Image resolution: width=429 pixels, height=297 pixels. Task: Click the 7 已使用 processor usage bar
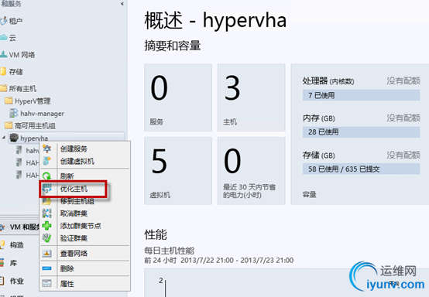pyautogui.click(x=361, y=95)
